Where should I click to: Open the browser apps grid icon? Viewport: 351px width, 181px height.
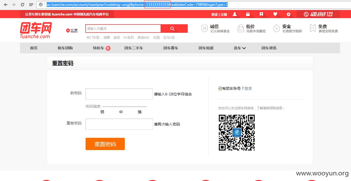[x=31, y=5]
